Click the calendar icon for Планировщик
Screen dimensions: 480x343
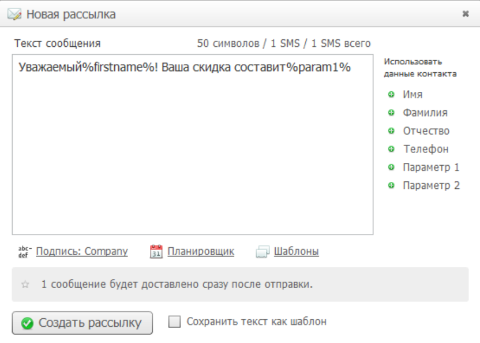click(156, 252)
